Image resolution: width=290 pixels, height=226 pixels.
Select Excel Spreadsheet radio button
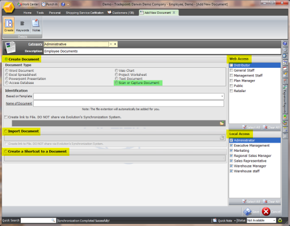[x=7, y=75]
